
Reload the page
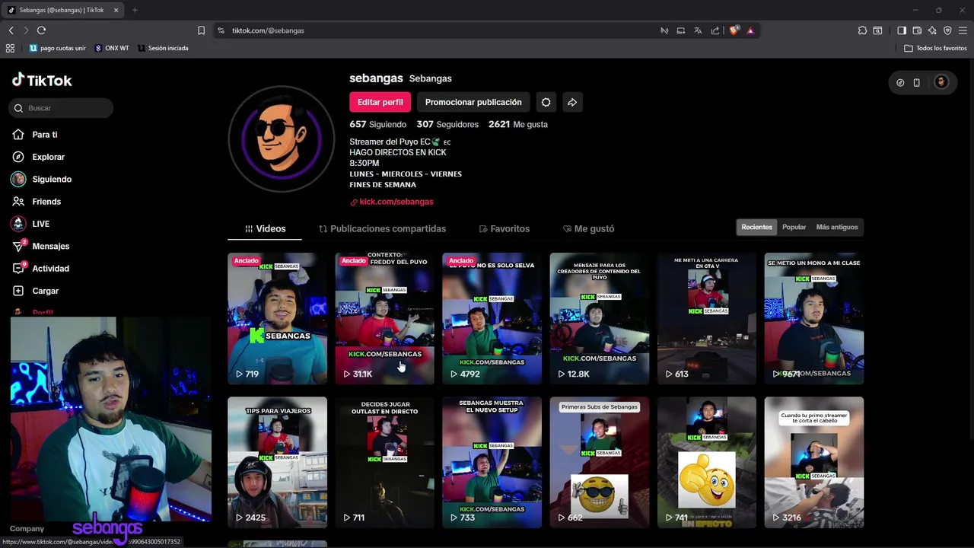coord(41,30)
